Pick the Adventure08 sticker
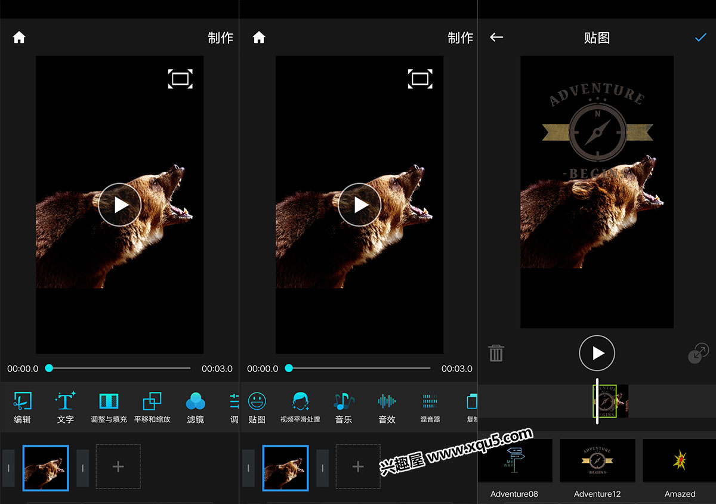 [514, 461]
